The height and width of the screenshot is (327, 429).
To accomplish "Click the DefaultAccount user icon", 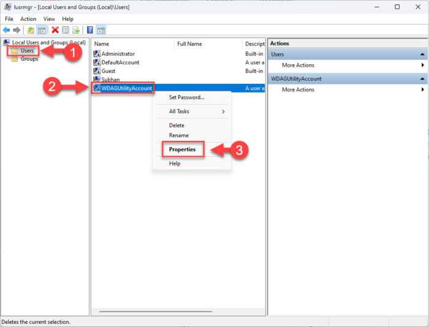I will click(x=97, y=62).
